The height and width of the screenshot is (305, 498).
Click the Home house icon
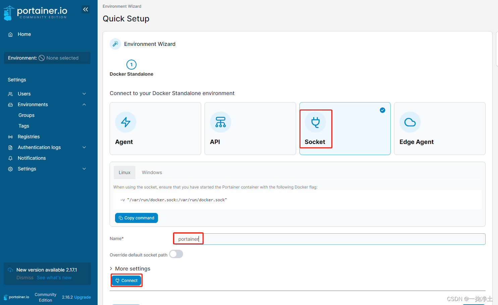[x=10, y=34]
